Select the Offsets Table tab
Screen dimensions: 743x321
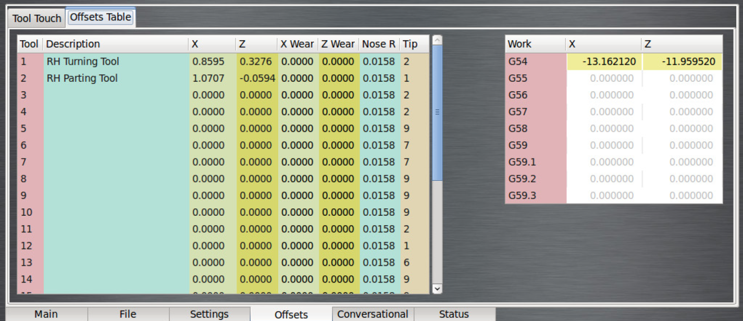click(101, 17)
